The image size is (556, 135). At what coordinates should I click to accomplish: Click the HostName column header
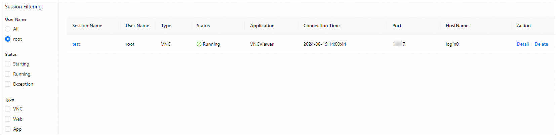tap(457, 26)
